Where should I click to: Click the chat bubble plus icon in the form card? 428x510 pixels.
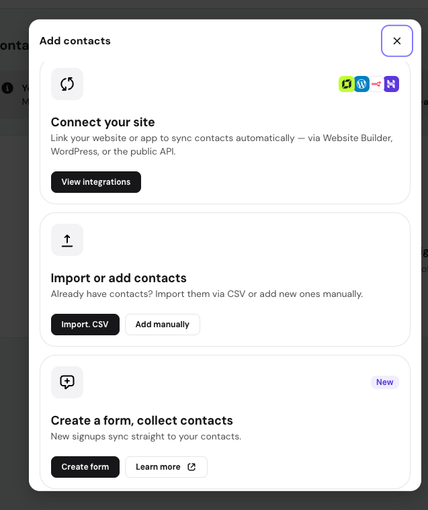coord(67,382)
